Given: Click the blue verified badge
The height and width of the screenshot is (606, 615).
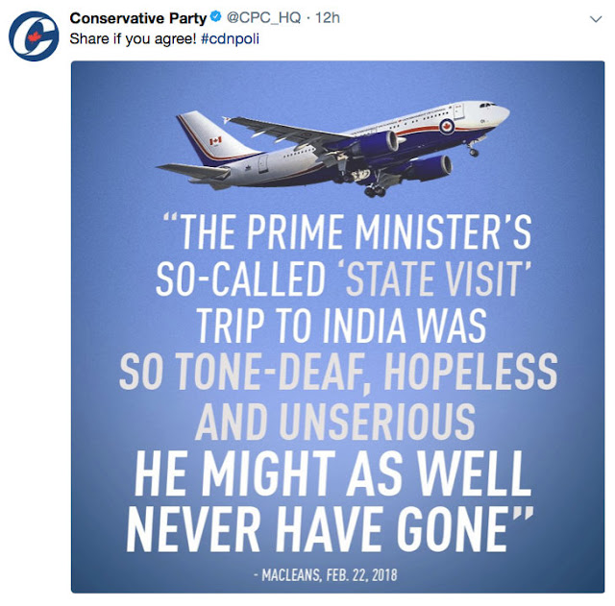Looking at the screenshot, I should click(x=215, y=17).
